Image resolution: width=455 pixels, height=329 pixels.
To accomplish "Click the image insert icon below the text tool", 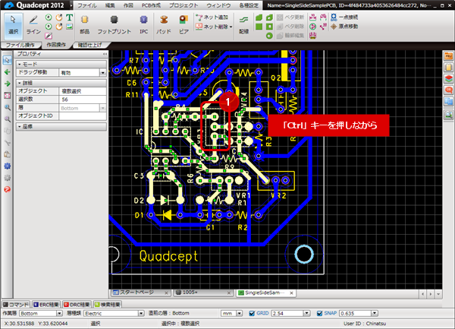I will pos(69,27).
